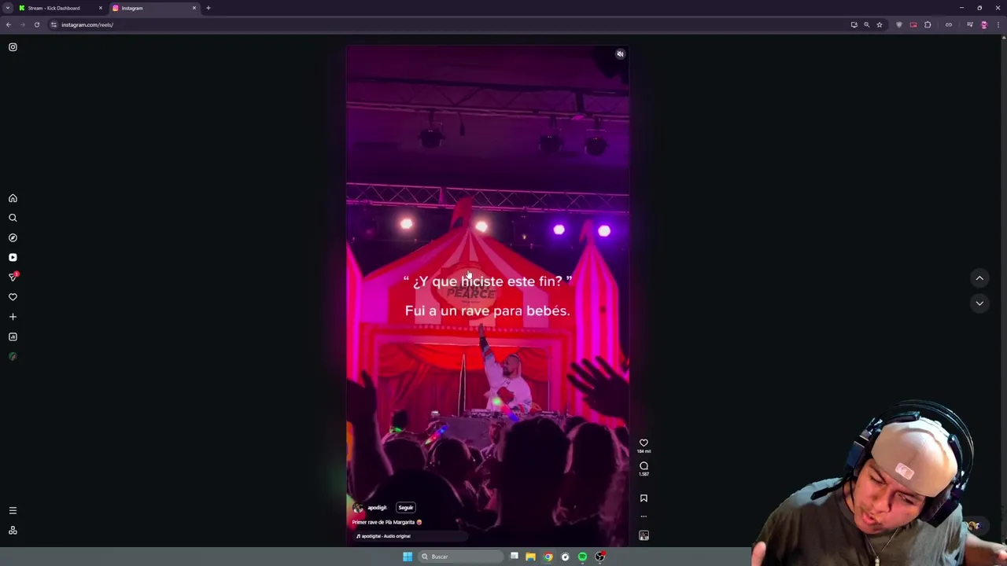Open the reel audio thumbnail

pyautogui.click(x=644, y=535)
